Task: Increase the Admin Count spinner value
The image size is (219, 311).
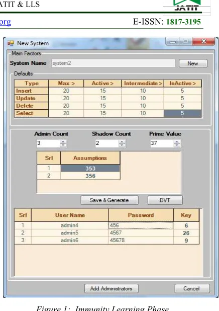Action: 63,141
